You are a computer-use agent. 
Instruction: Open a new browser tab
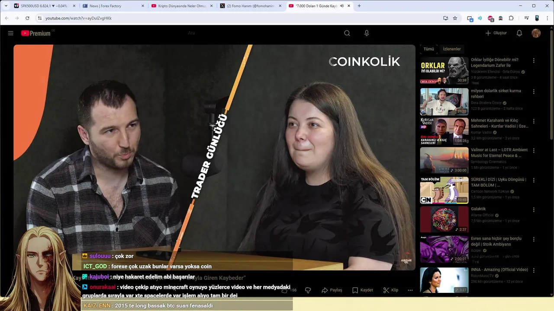[x=359, y=6]
